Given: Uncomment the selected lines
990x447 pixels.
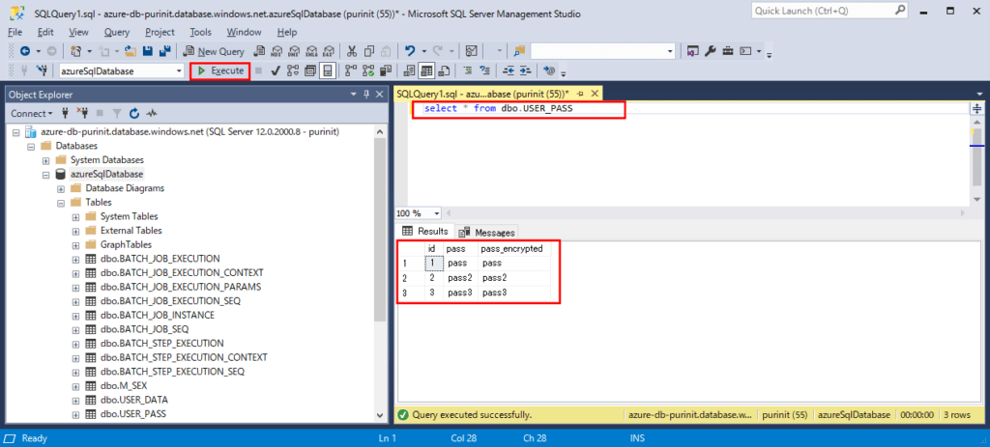Looking at the screenshot, I should click(x=485, y=70).
